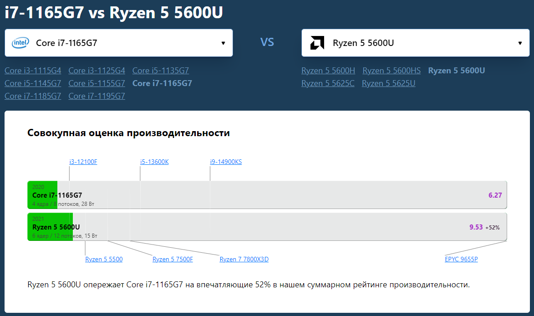The height and width of the screenshot is (316, 534).
Task: Open the Ryzen 5 5600U dropdown arrow
Action: pyautogui.click(x=520, y=43)
